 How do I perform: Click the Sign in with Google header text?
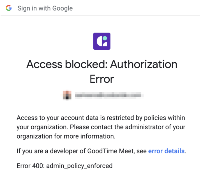[45, 8]
